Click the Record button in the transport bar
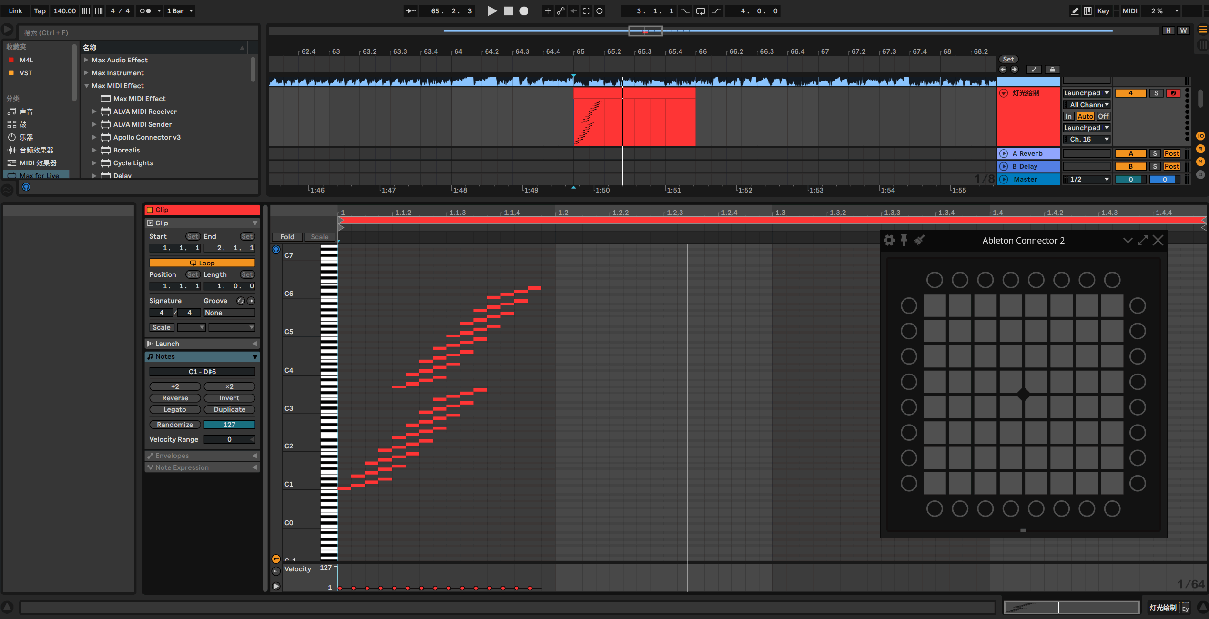 (x=524, y=11)
